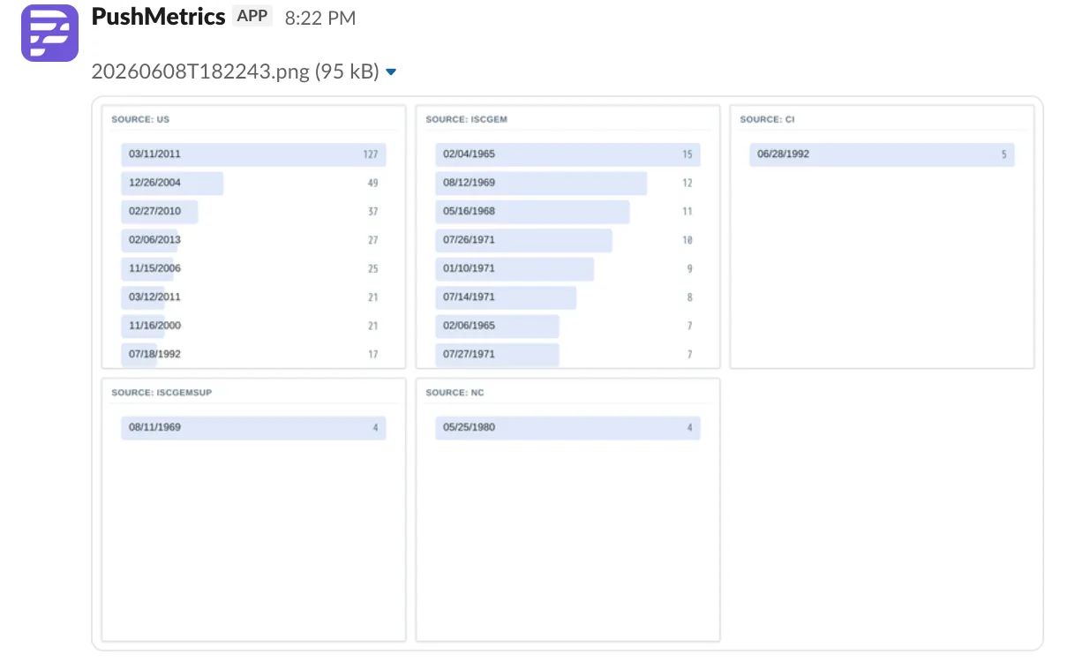Click the SOURCE: ISCGEM panel header

coord(466,119)
